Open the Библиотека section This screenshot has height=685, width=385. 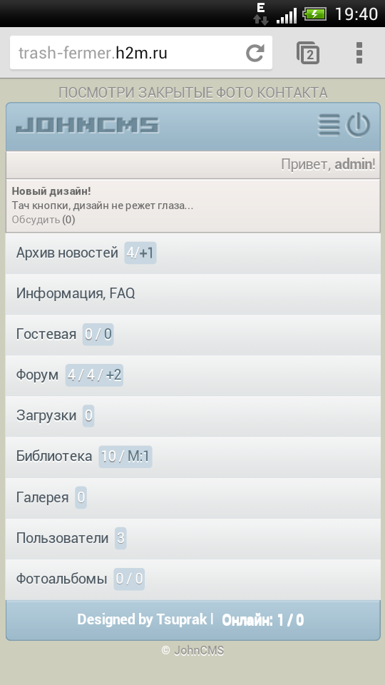coord(193,457)
